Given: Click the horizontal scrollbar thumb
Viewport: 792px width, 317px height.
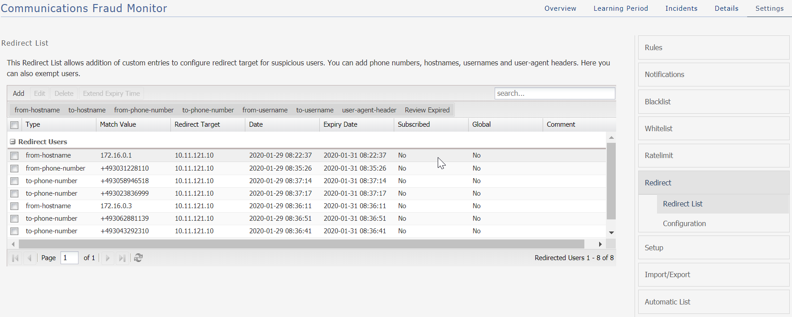Looking at the screenshot, I should coord(301,244).
